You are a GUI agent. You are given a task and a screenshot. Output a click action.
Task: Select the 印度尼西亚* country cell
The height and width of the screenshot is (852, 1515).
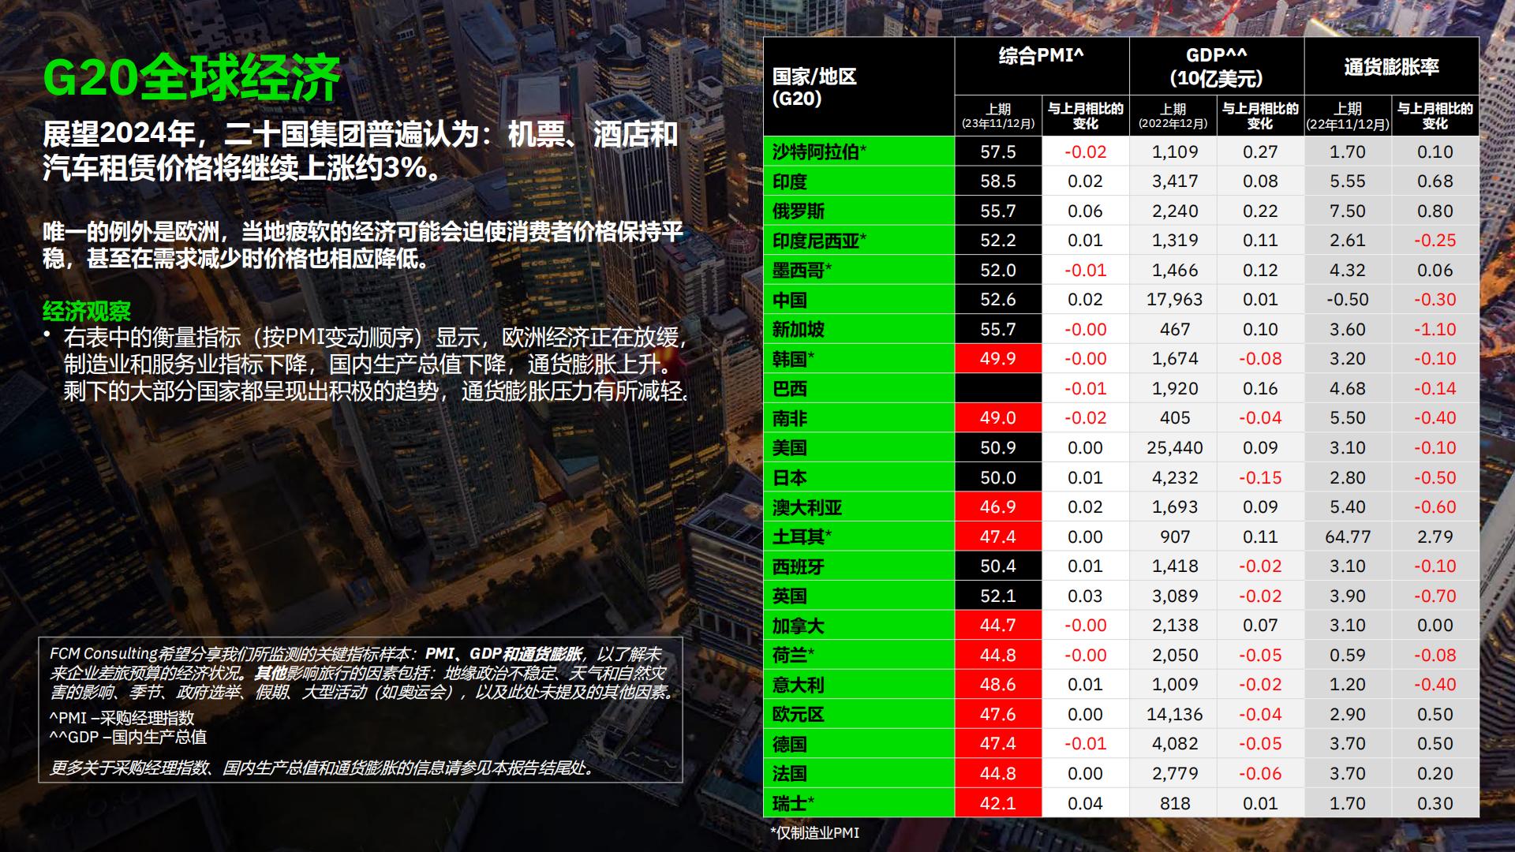[859, 241]
